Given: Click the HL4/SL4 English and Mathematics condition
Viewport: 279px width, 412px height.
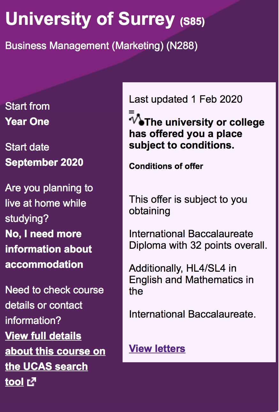Looking at the screenshot, I should pyautogui.click(x=191, y=280).
